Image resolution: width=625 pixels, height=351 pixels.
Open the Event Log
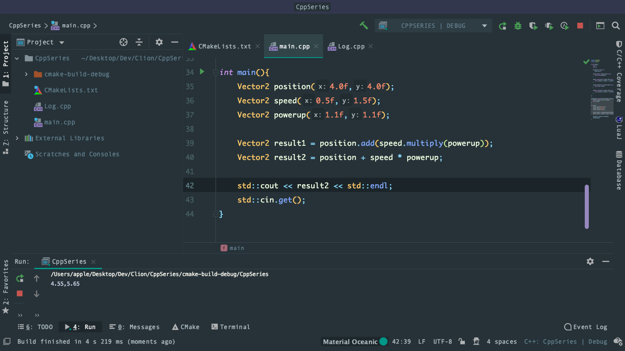pyautogui.click(x=586, y=327)
